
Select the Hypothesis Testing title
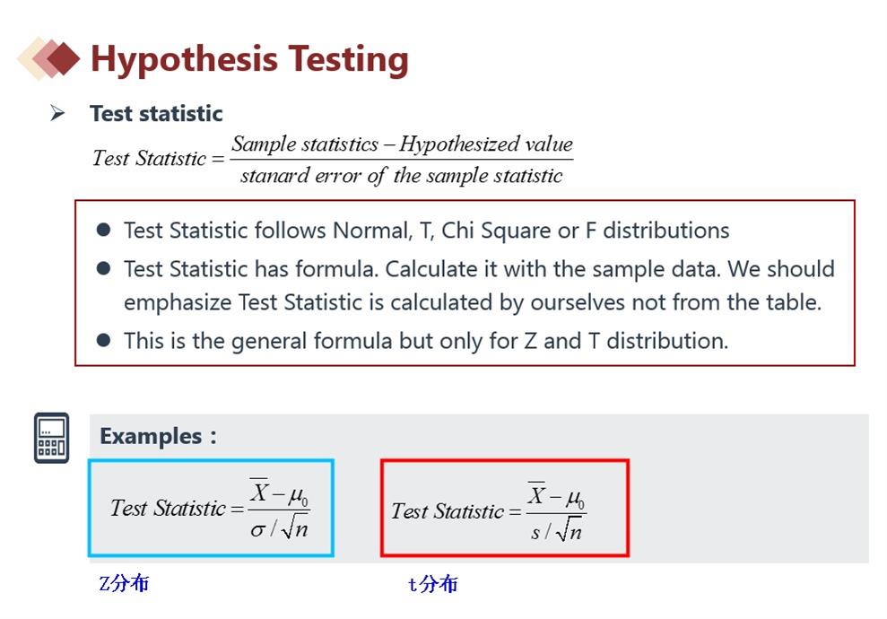249,59
